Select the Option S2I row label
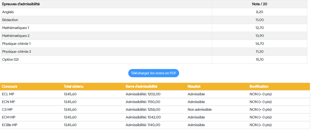 [x=10, y=59]
